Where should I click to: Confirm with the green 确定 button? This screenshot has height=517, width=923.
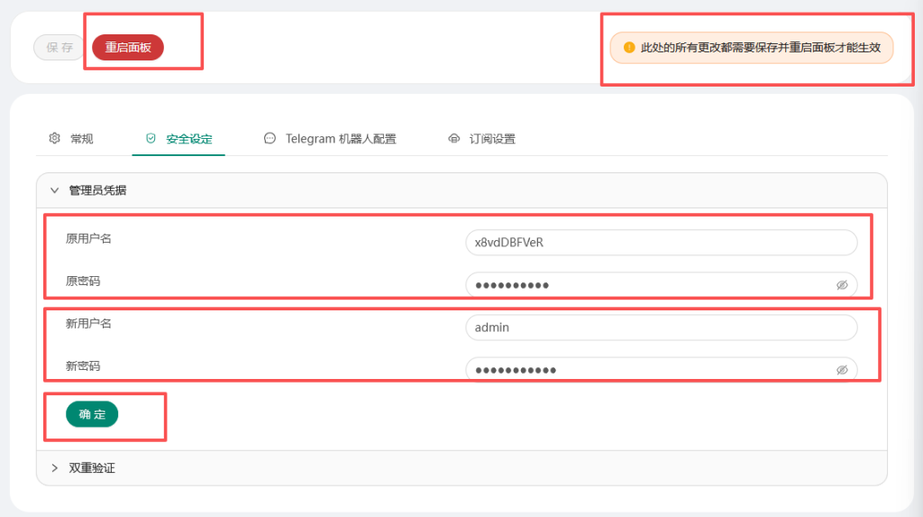[x=92, y=414]
